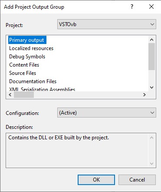Click the horizontal scroll right arrow

coord(145,95)
